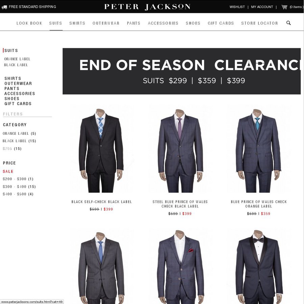Viewport: 304px width, 304px height.
Task: Filter by Black Label (15) category
Action: pyautogui.click(x=19, y=141)
